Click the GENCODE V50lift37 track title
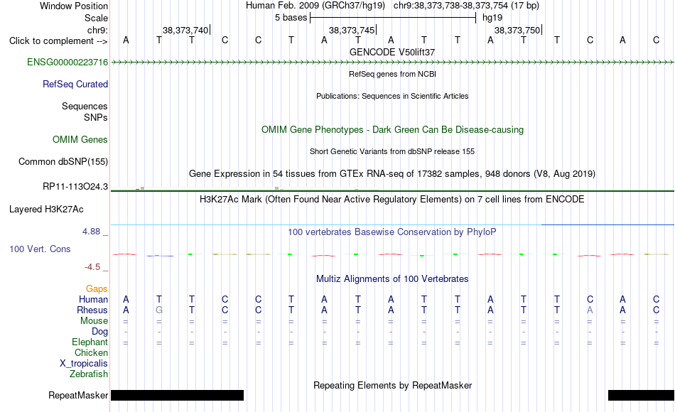The image size is (675, 412). pyautogui.click(x=392, y=52)
